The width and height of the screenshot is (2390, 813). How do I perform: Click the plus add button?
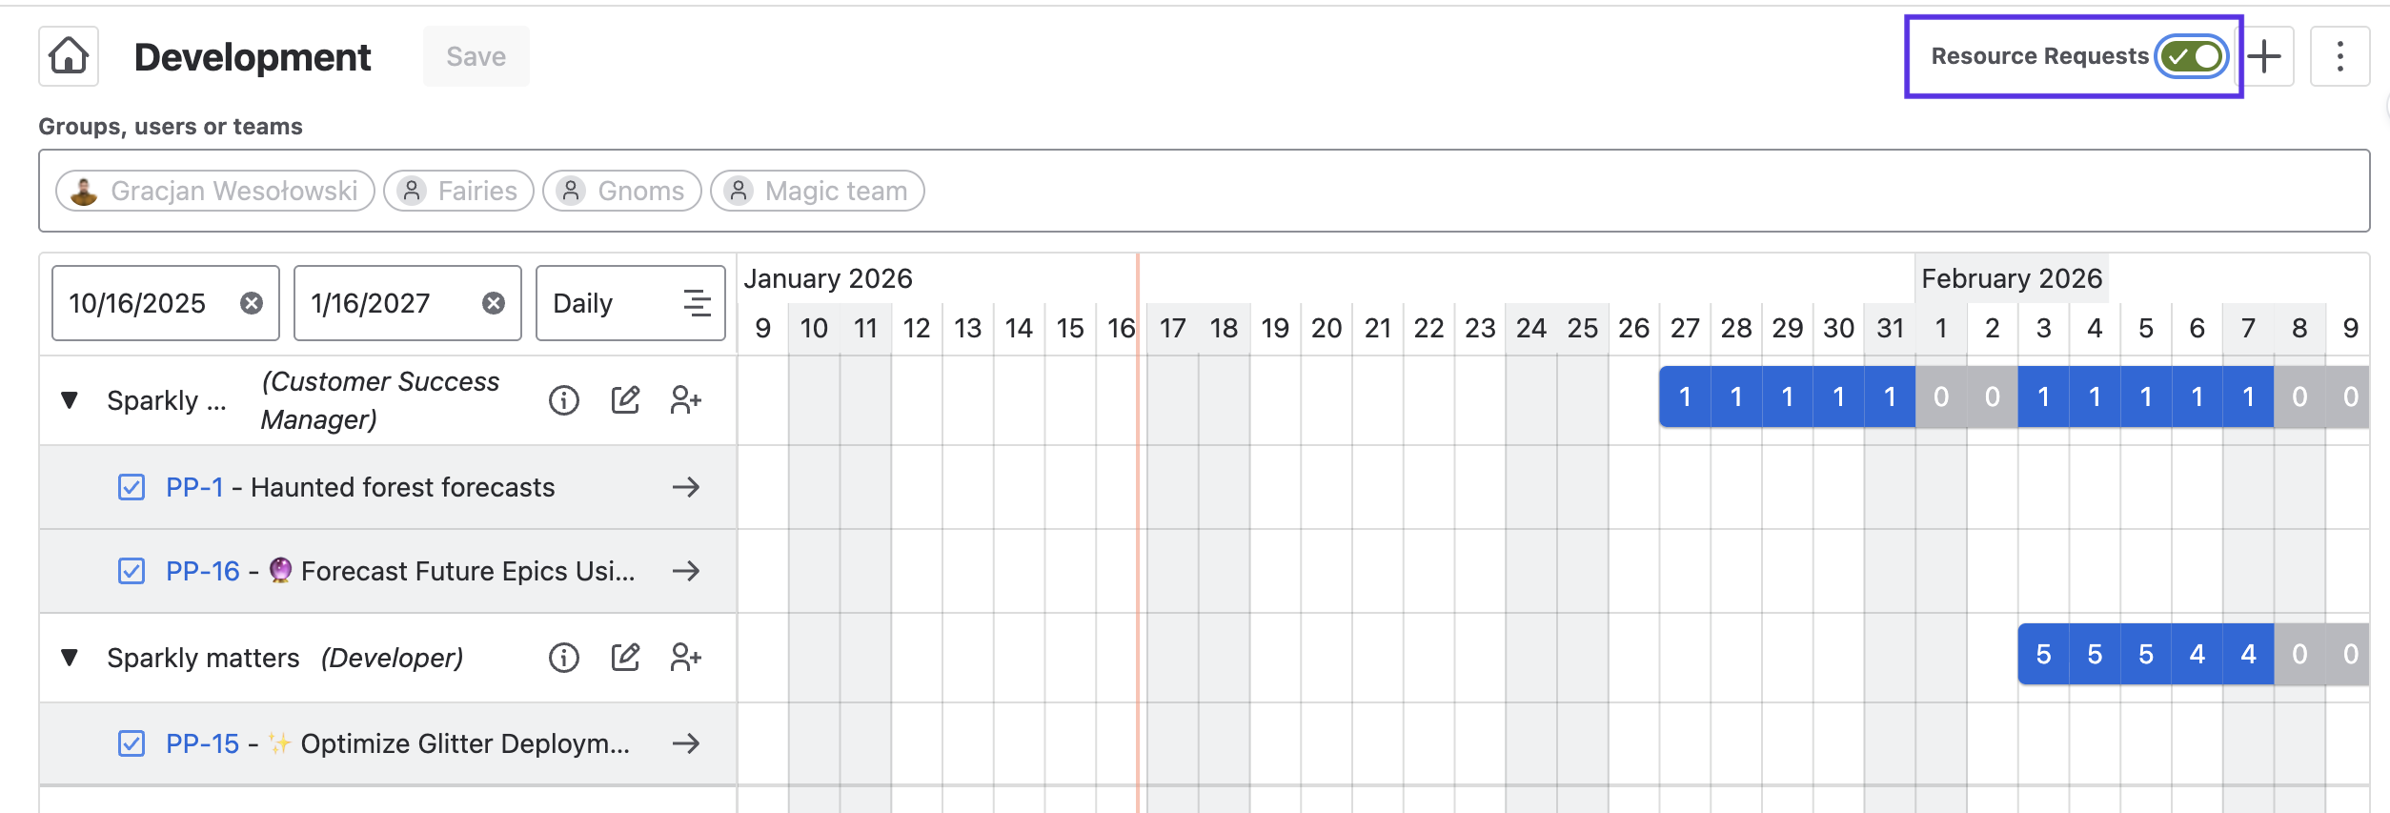point(2265,56)
